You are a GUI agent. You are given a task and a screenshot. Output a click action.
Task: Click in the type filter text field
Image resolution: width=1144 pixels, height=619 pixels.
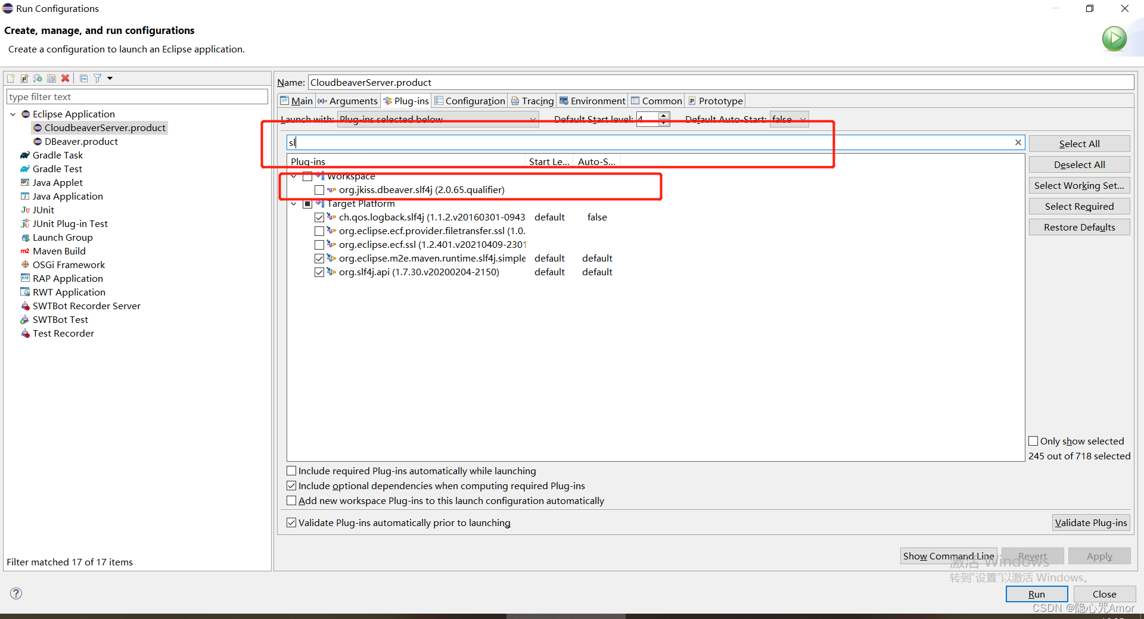[x=137, y=97]
